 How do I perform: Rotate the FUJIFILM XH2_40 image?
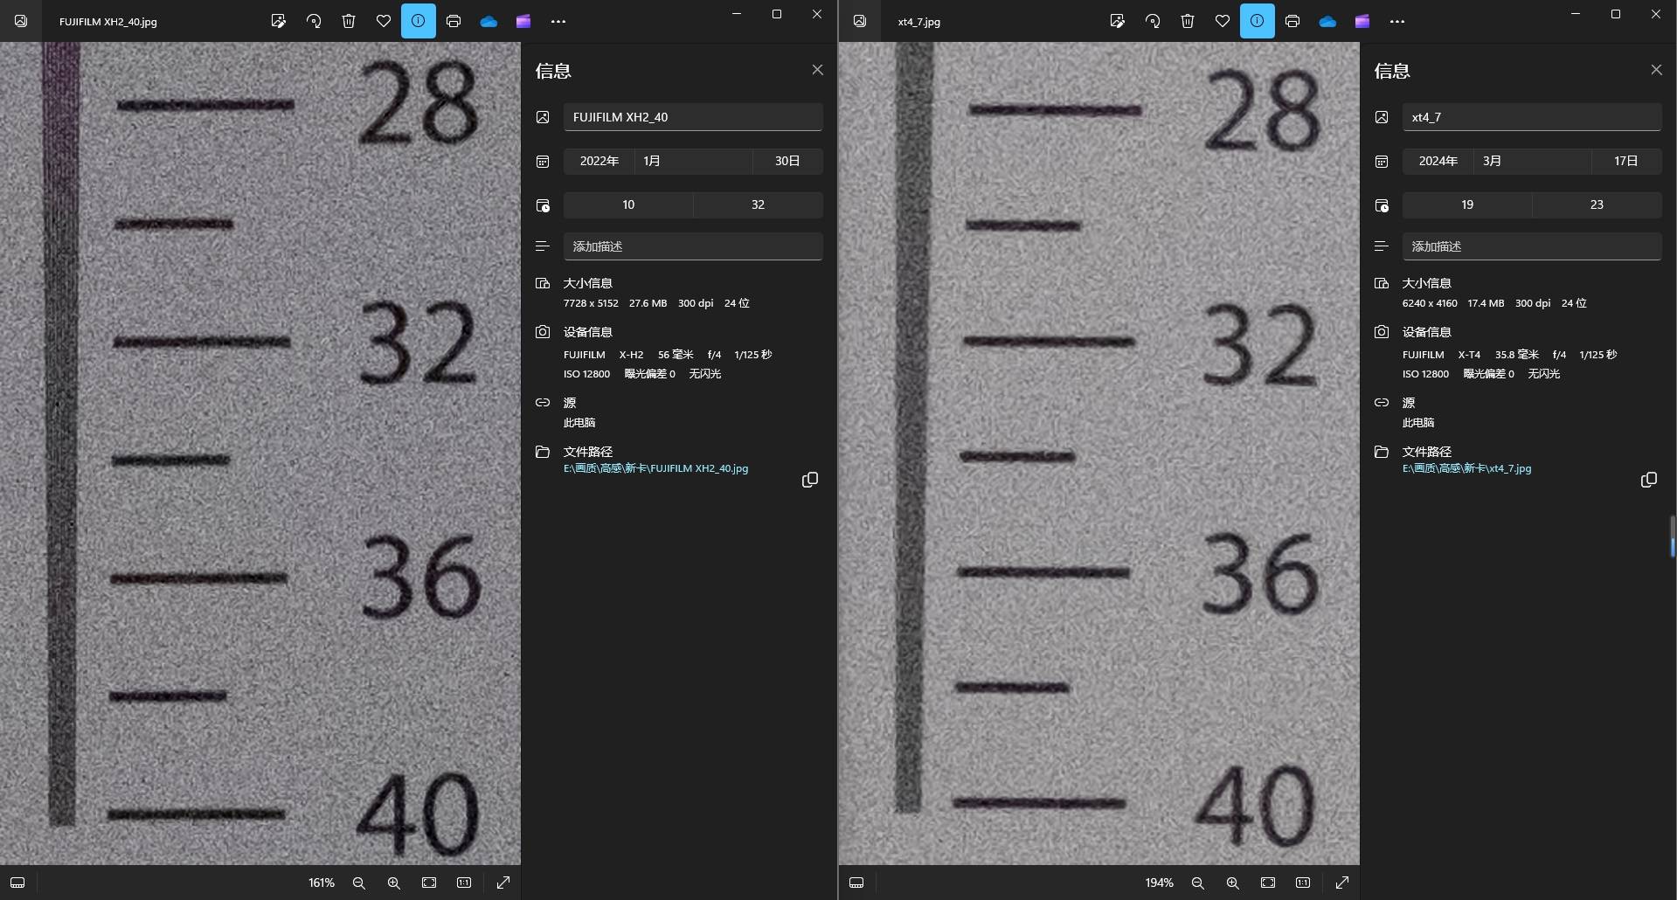[314, 21]
